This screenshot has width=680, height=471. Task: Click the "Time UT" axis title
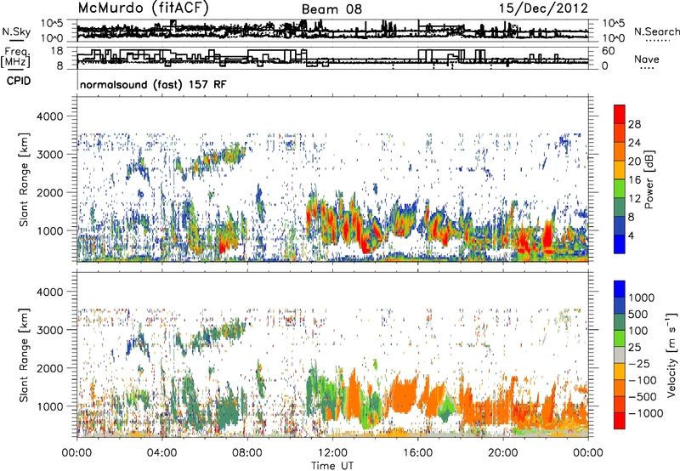[332, 466]
